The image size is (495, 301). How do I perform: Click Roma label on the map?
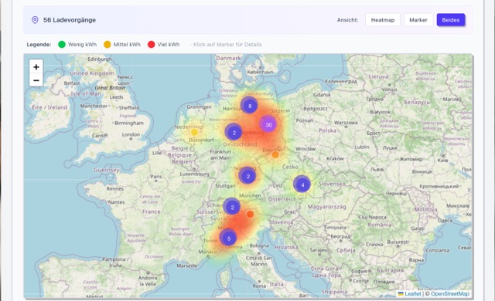point(259,286)
